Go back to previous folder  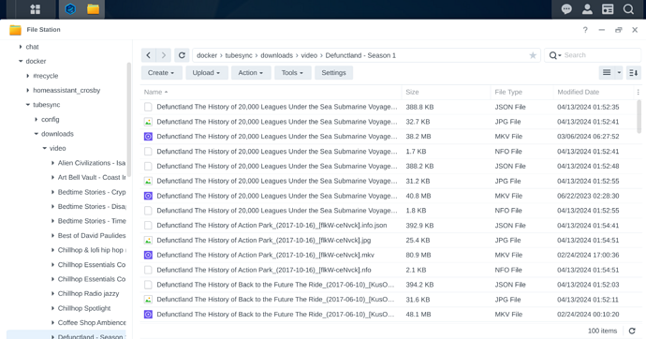coord(149,55)
